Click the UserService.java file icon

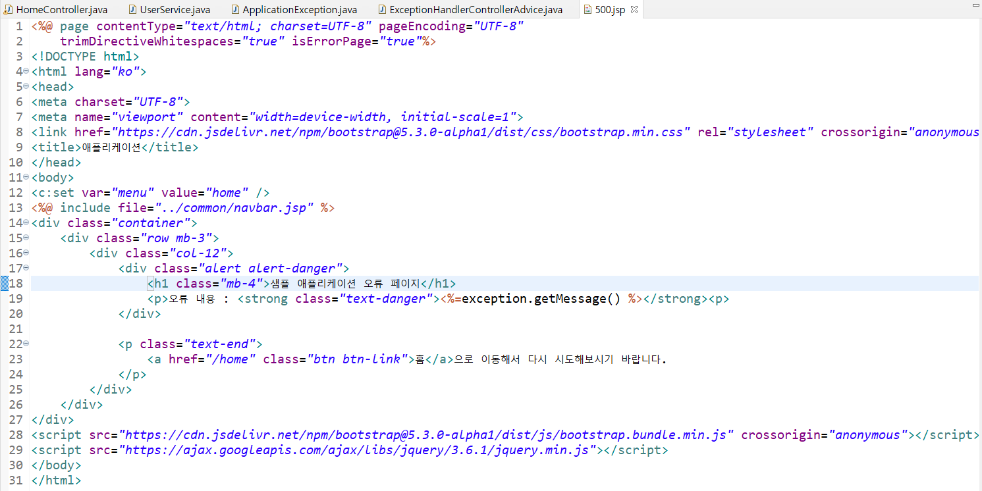pyautogui.click(x=132, y=10)
